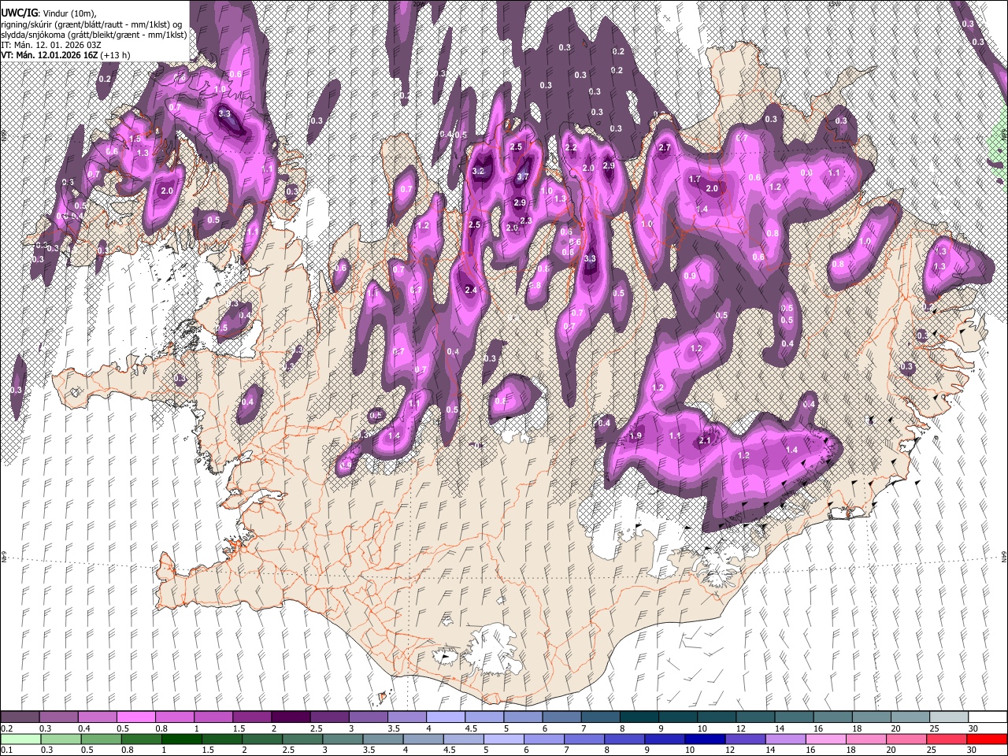
Task: Click the 3.7 precipitation maximum on the map
Action: (x=522, y=178)
